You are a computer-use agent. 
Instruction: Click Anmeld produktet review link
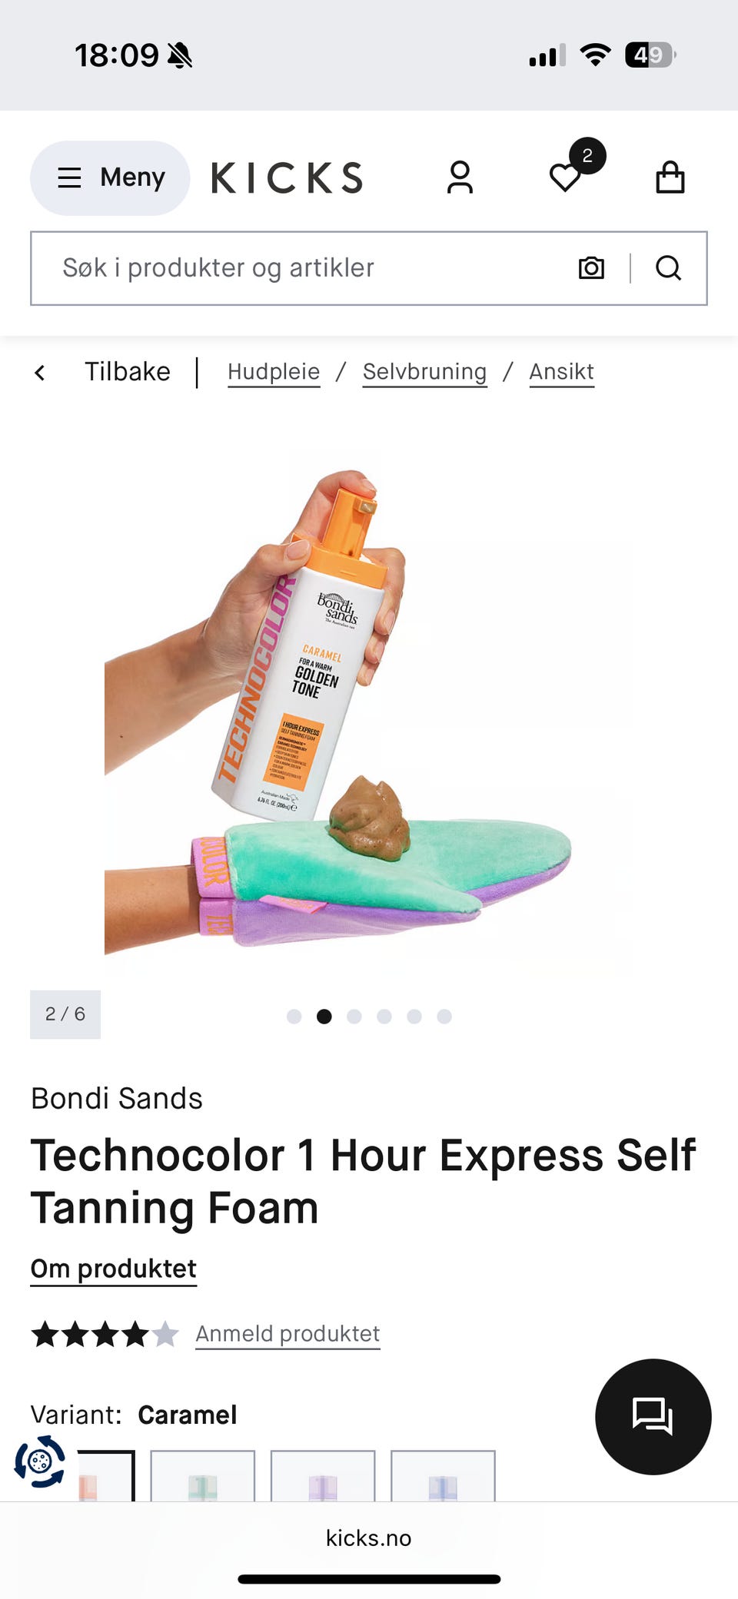(x=288, y=1334)
